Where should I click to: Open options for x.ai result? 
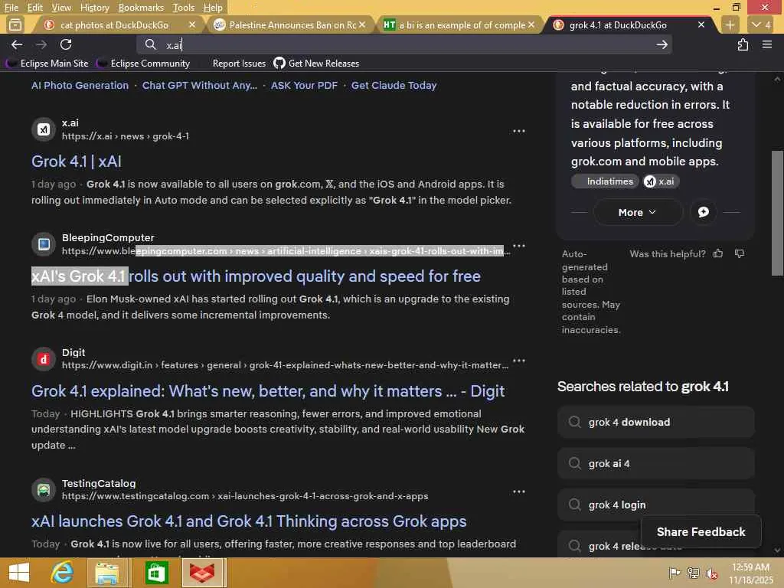519,131
